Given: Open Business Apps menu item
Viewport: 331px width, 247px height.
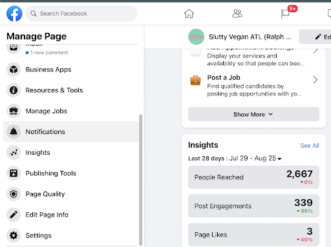Looking at the screenshot, I should click(70, 70).
